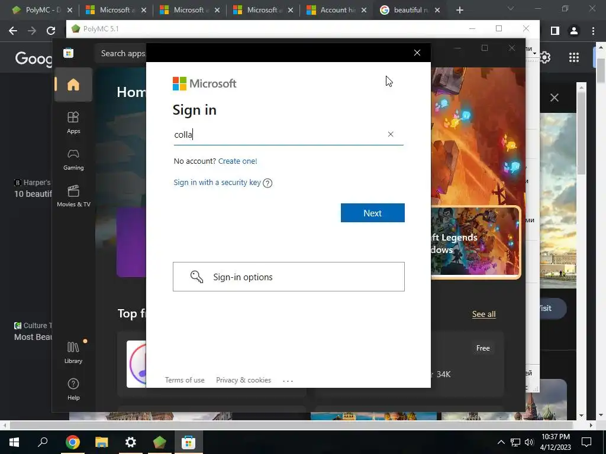Open PolyMC from taskbar
606x454 pixels.
[x=160, y=442]
